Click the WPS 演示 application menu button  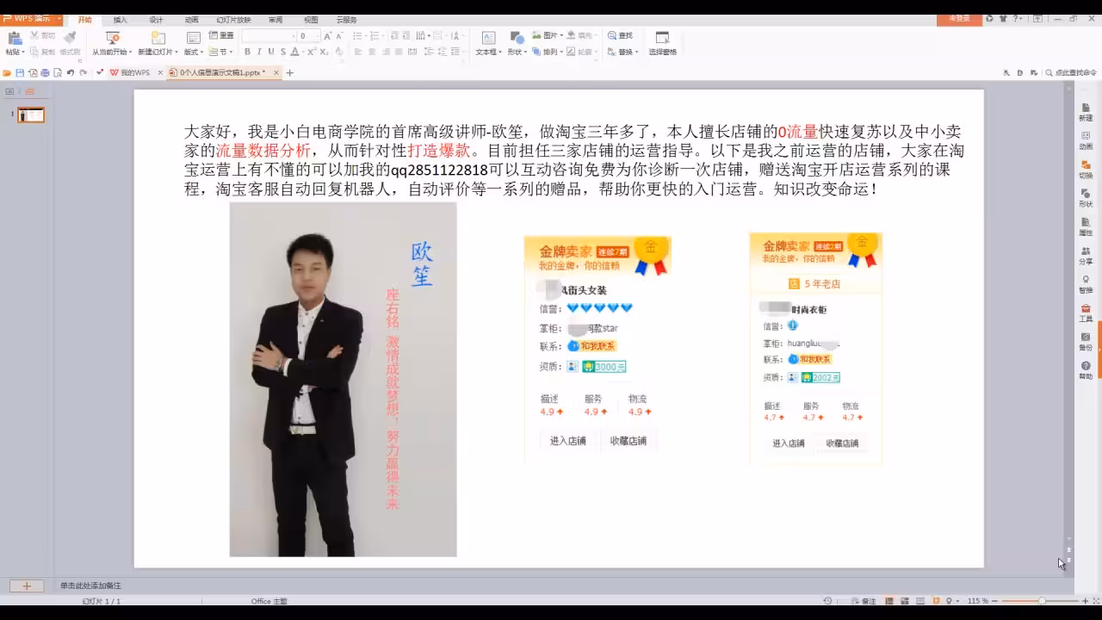(x=32, y=18)
